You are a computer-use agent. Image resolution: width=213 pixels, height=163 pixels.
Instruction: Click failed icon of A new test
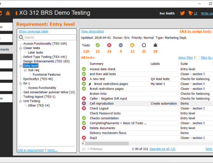(84, 79)
